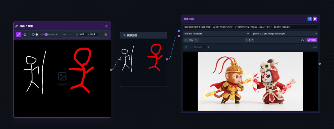Click the blue input port on 图像生成

click(179, 31)
